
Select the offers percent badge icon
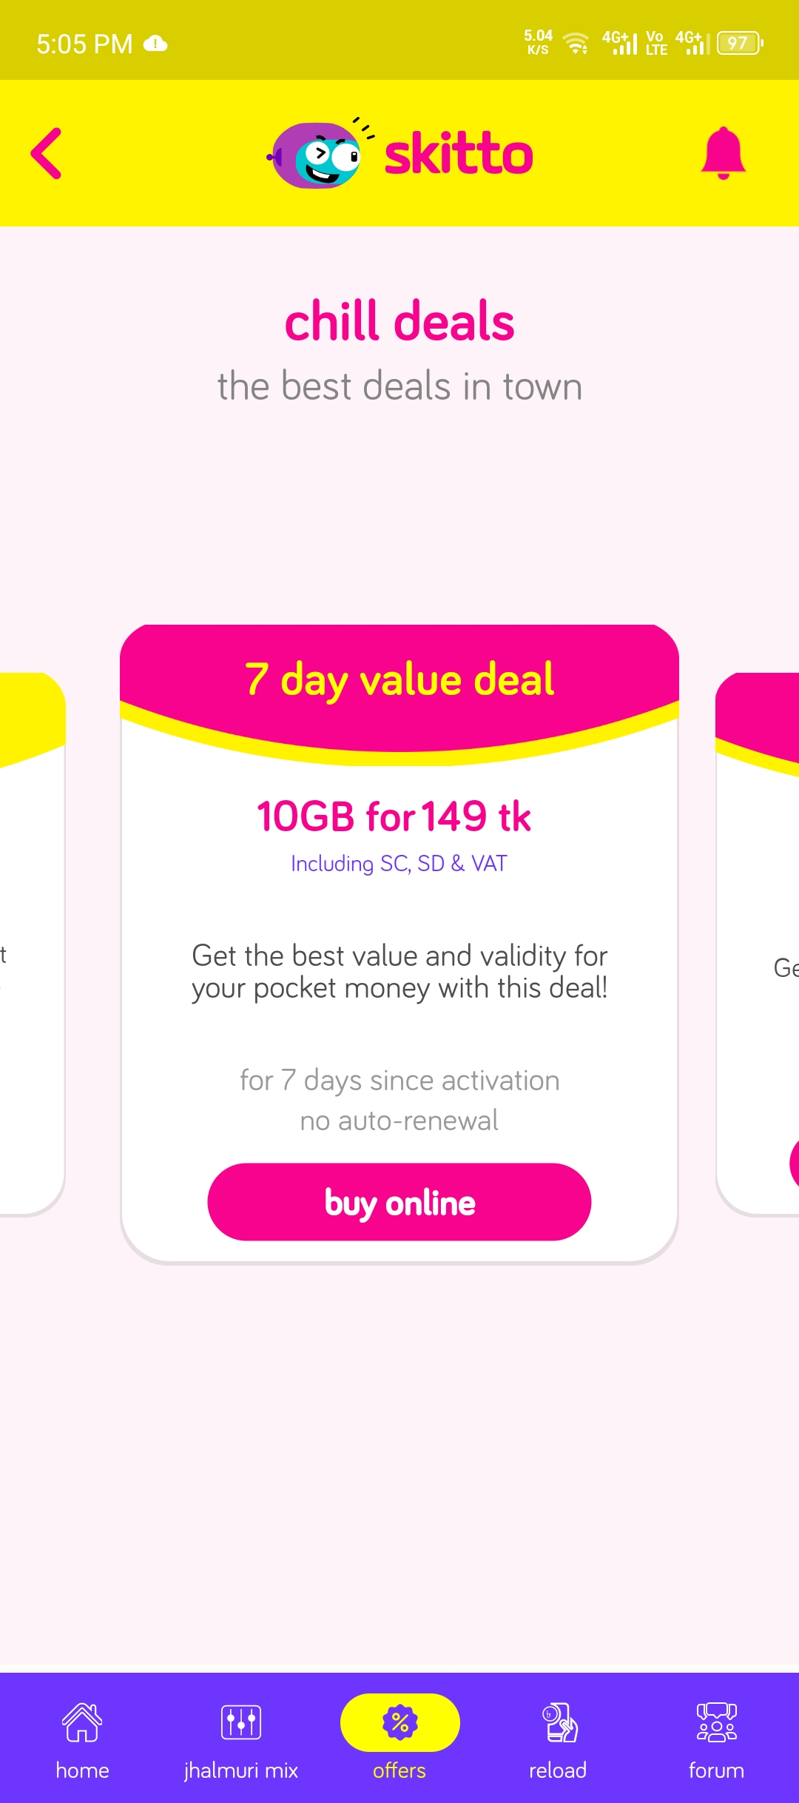pyautogui.click(x=399, y=1722)
